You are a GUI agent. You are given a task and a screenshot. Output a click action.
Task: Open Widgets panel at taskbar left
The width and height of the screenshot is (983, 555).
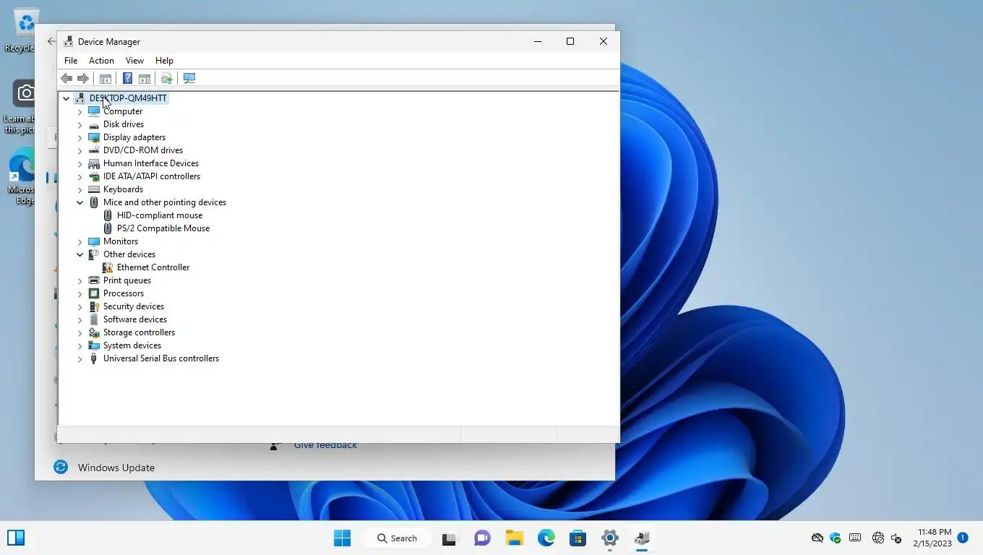16,538
